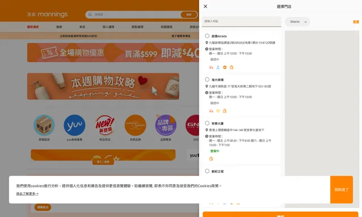The width and height of the screenshot is (362, 217).
Task: Click the location pin icon of 淘大商場 address
Action: click(206, 86)
